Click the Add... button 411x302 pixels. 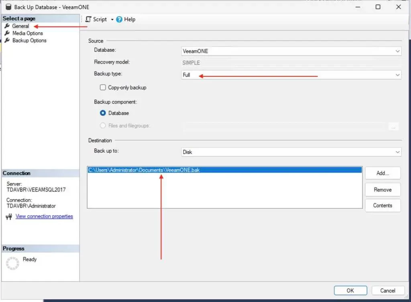(x=383, y=173)
